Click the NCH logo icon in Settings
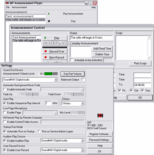Screen dimensions: 154x155 click(100, 115)
